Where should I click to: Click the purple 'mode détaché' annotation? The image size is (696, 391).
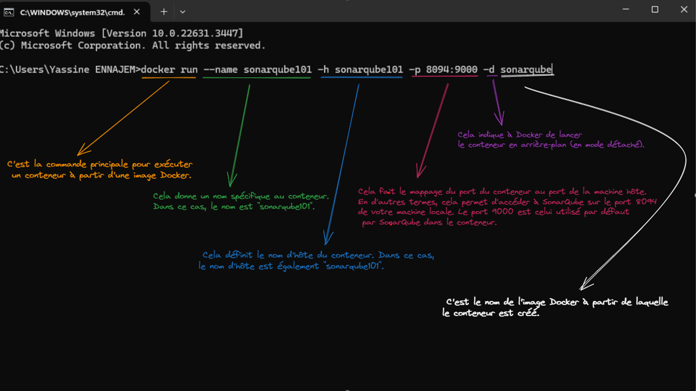point(550,140)
